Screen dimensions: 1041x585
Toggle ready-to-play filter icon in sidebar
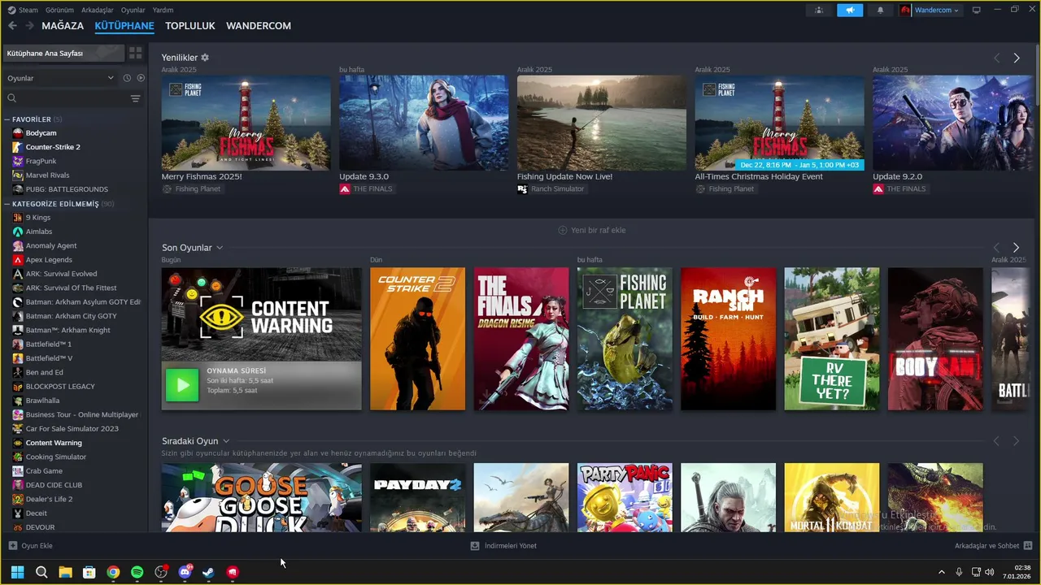141,78
